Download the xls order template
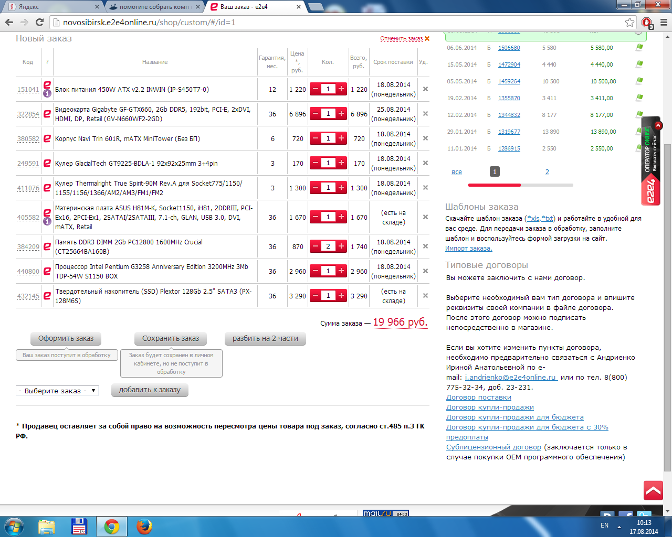 pyautogui.click(x=533, y=219)
